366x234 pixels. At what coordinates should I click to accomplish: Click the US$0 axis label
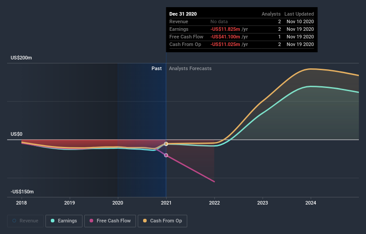coord(16,134)
